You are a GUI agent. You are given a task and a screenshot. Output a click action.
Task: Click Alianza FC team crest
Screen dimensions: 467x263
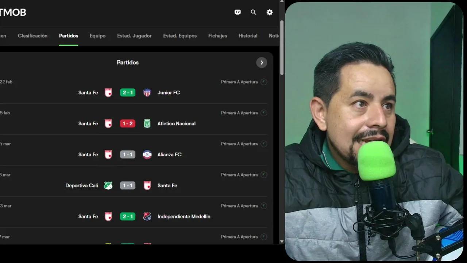click(147, 155)
